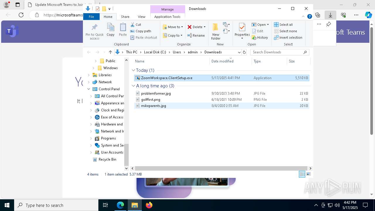Switch to the Share ribbon tab
The width and height of the screenshot is (375, 211).
point(125,17)
